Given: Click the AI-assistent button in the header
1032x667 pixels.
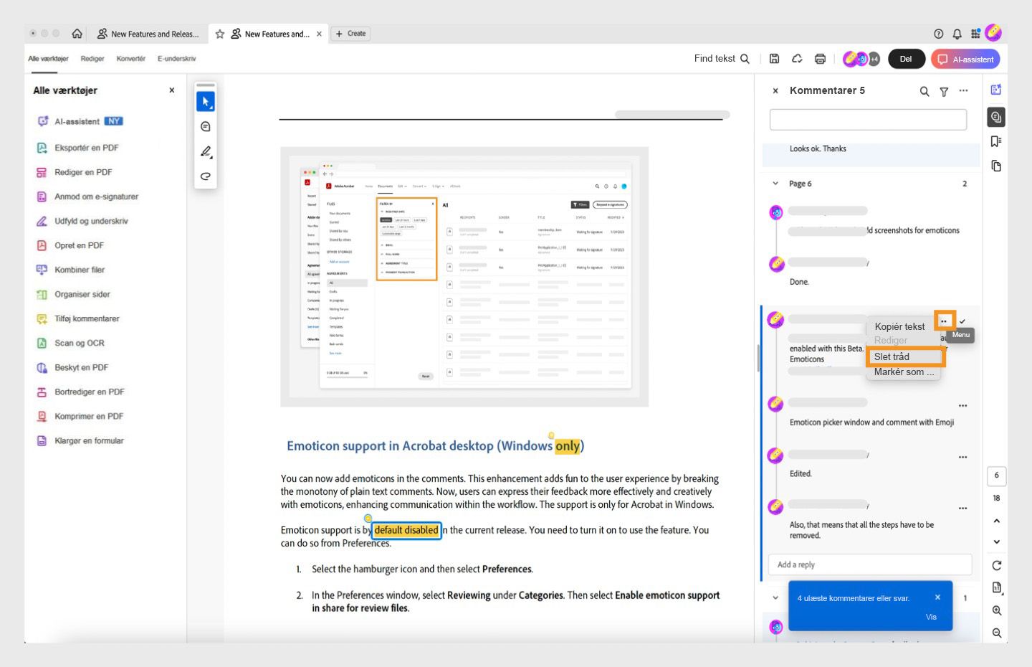Looking at the screenshot, I should 965,59.
